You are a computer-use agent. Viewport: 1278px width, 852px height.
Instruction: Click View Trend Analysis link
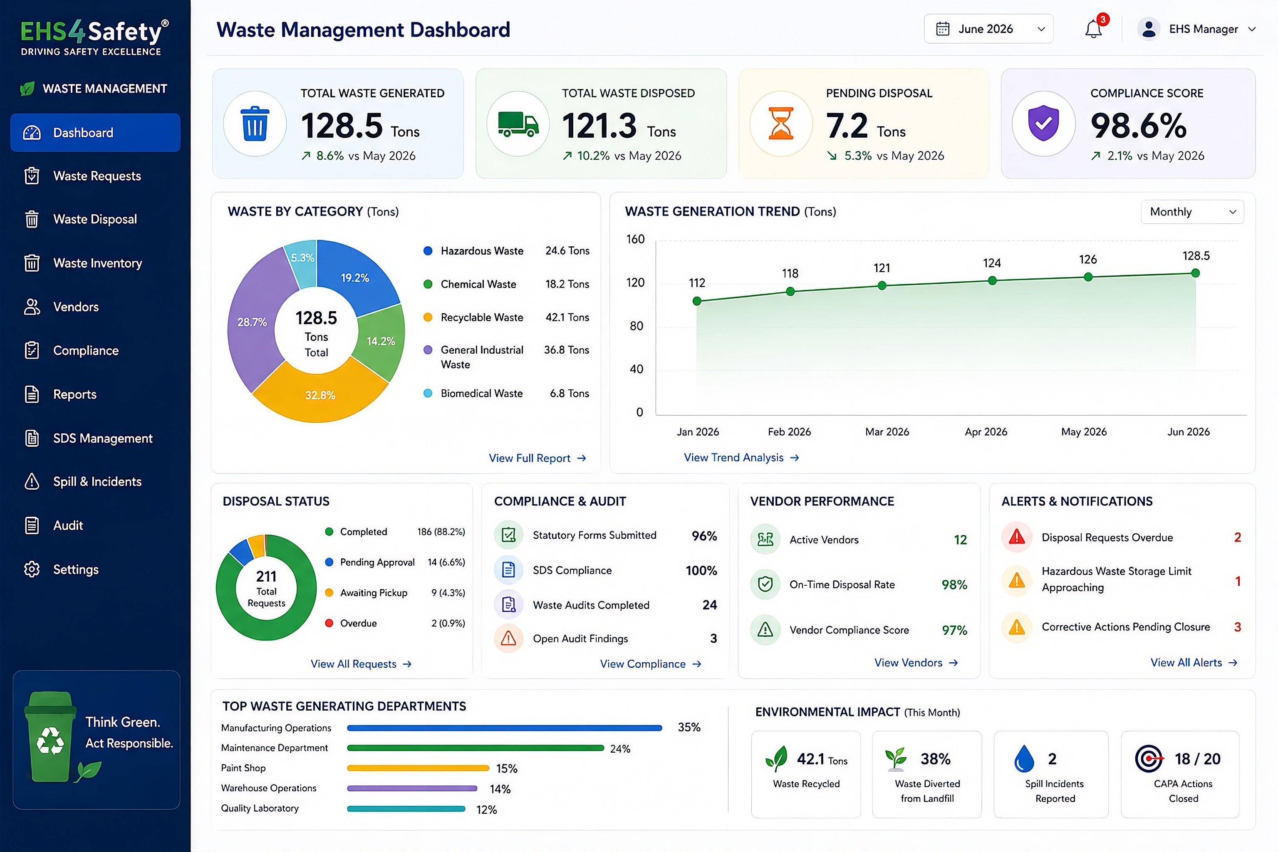coord(741,458)
